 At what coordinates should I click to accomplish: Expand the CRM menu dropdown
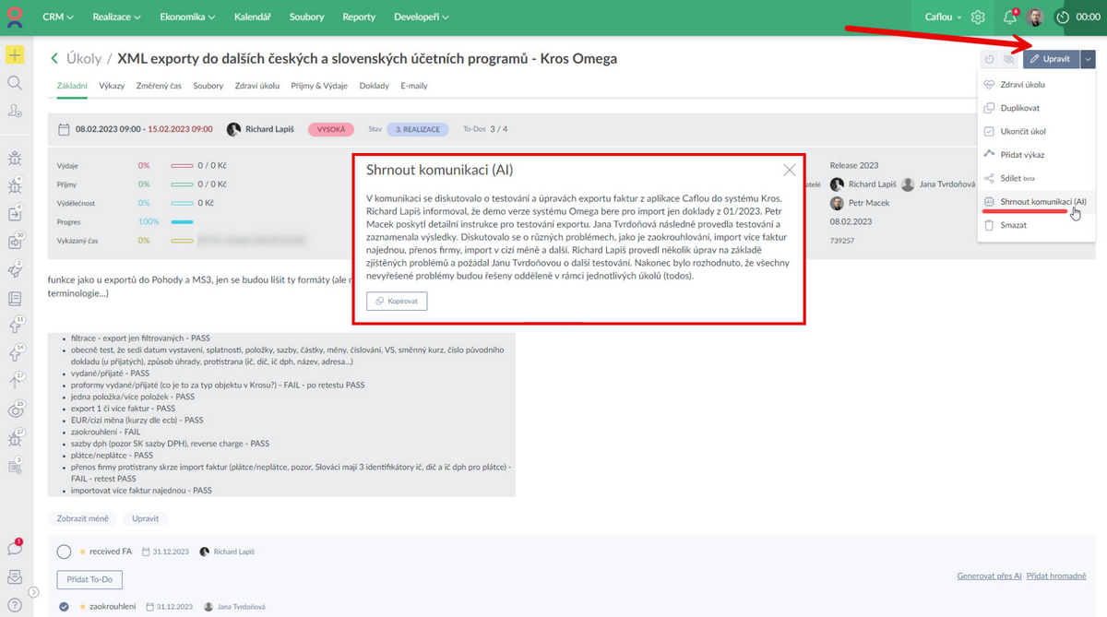58,18
